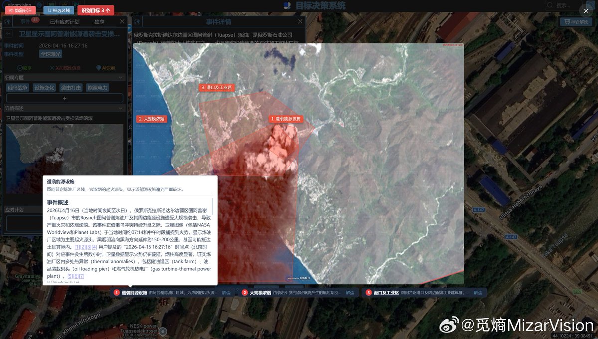Click the event time 2026-04-16 16:27:16
Viewport: 598px width, 339px height.
click(x=63, y=45)
